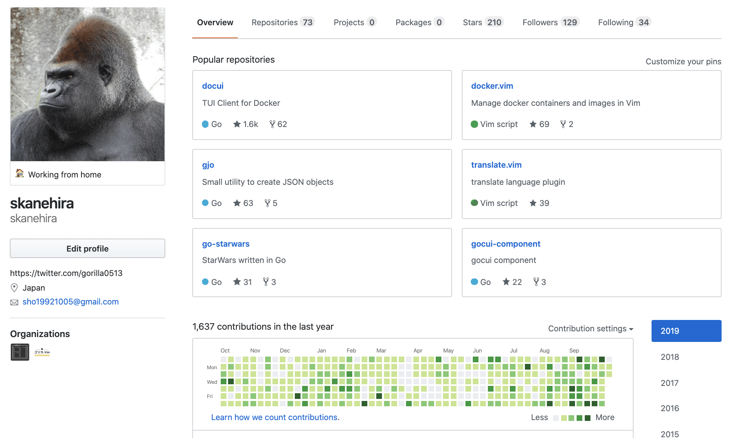This screenshot has width=733, height=438.
Task: Click the green Vim script dot on docker.vim
Action: tap(474, 124)
